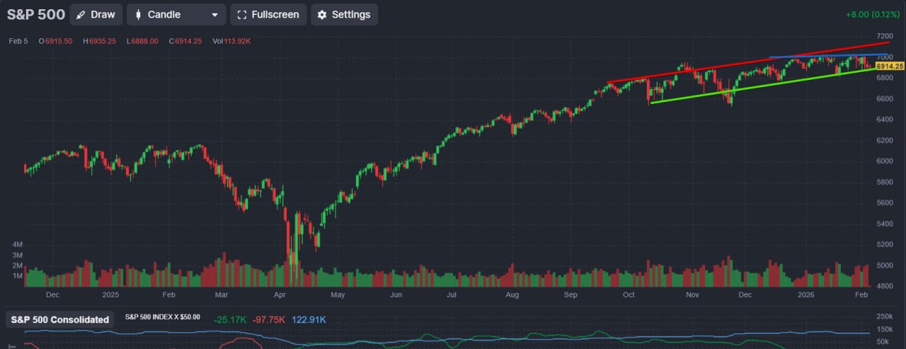The width and height of the screenshot is (906, 349).
Task: Click the S&P 500 chart title
Action: point(36,14)
